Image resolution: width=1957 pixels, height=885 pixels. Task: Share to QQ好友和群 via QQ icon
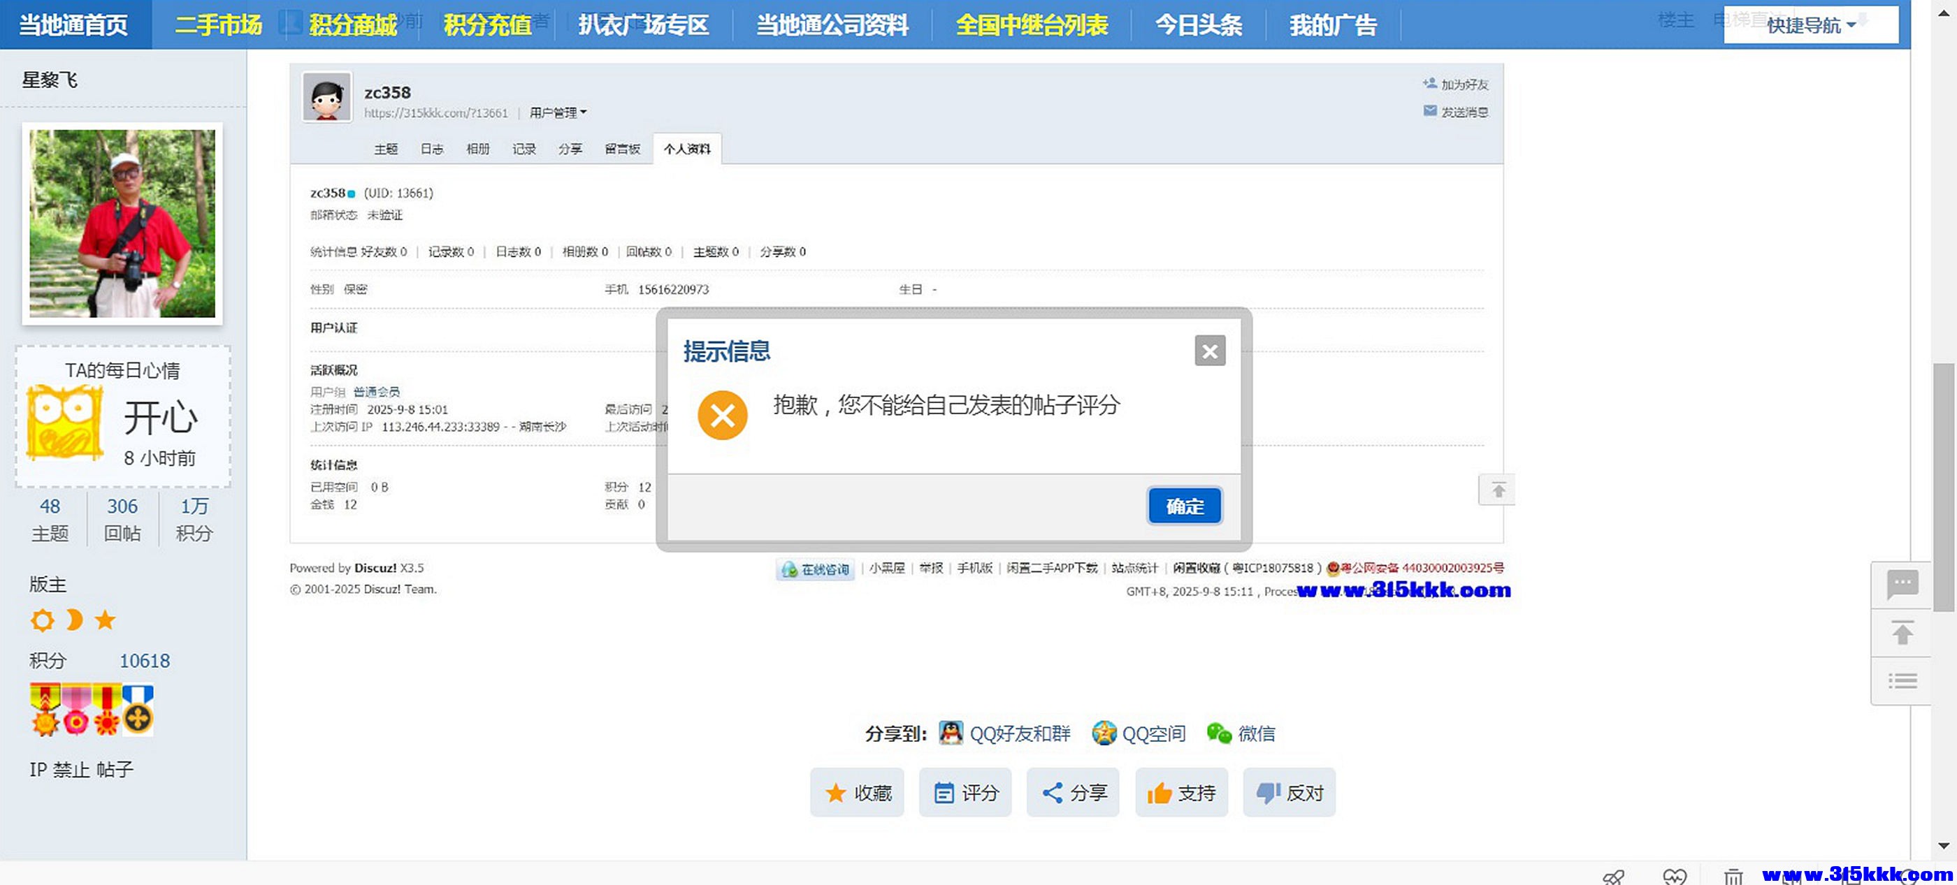click(x=951, y=733)
